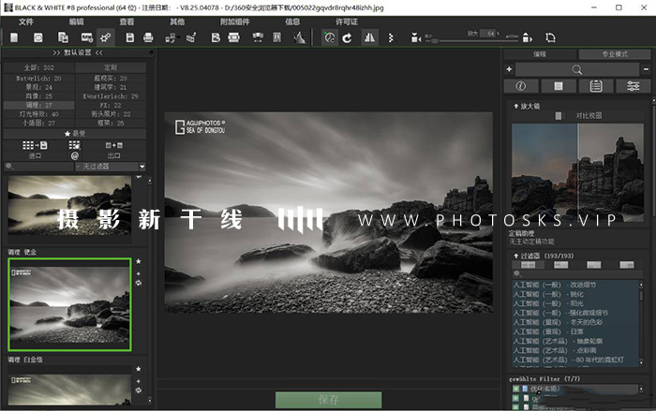Collapse the 默认设置 presets header

[78, 52]
